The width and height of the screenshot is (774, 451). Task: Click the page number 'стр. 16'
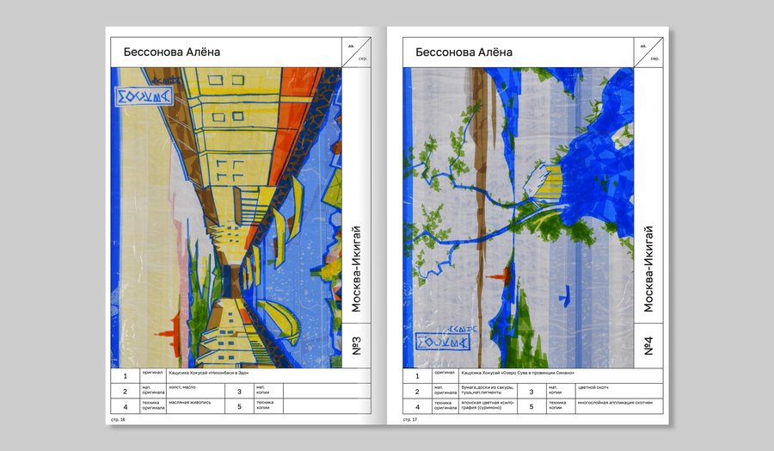(x=118, y=419)
